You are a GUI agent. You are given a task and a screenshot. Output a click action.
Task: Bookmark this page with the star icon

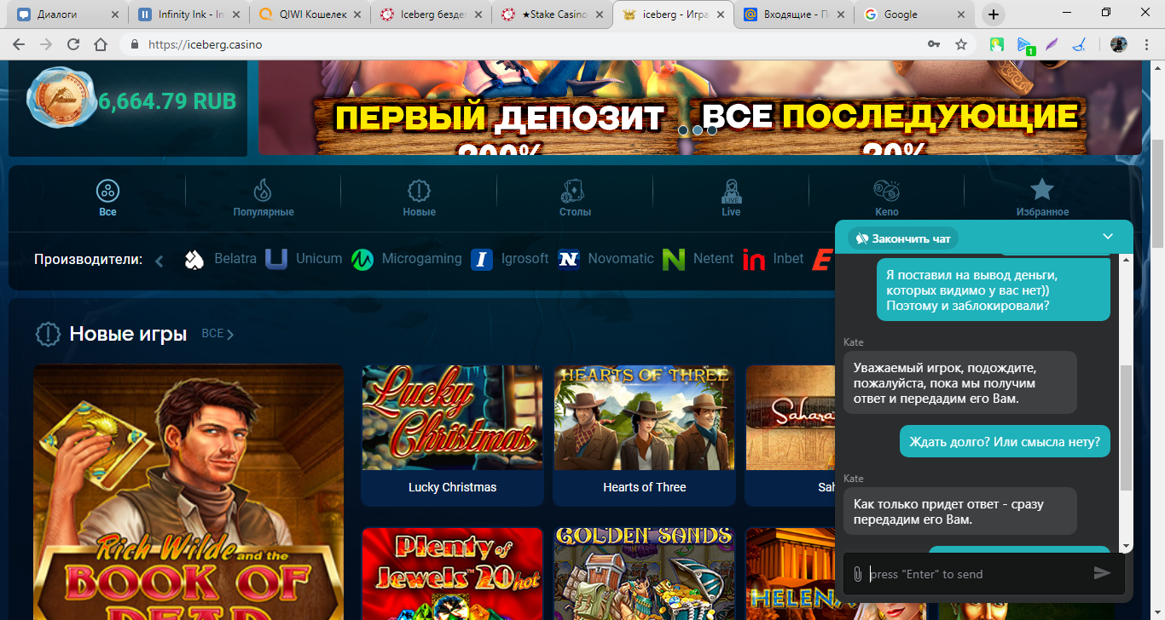(x=961, y=44)
